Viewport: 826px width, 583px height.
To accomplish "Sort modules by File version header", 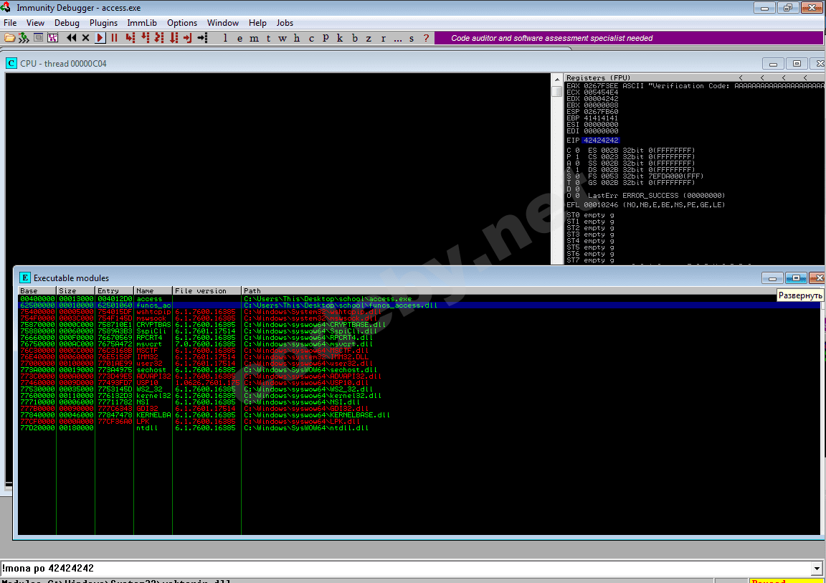I will [x=206, y=290].
